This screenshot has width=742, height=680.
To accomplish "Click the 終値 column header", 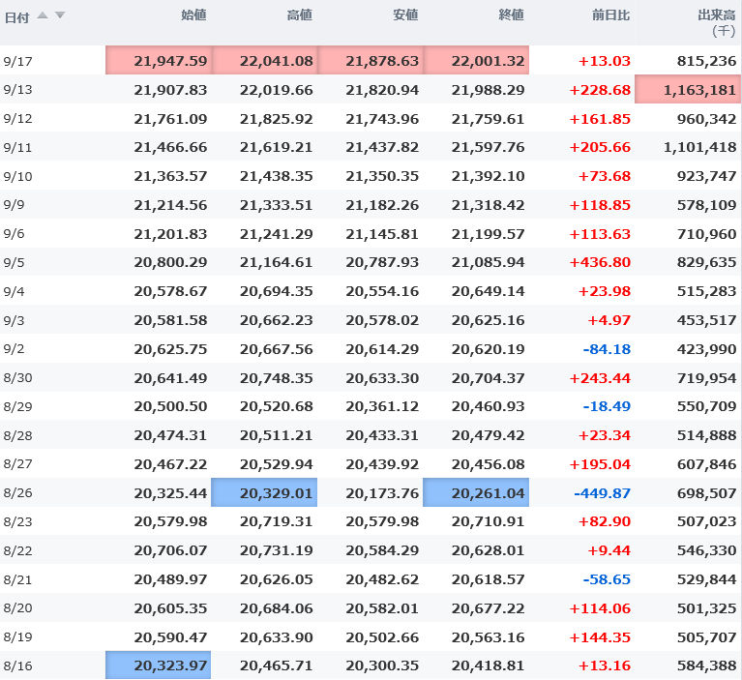I will (511, 15).
